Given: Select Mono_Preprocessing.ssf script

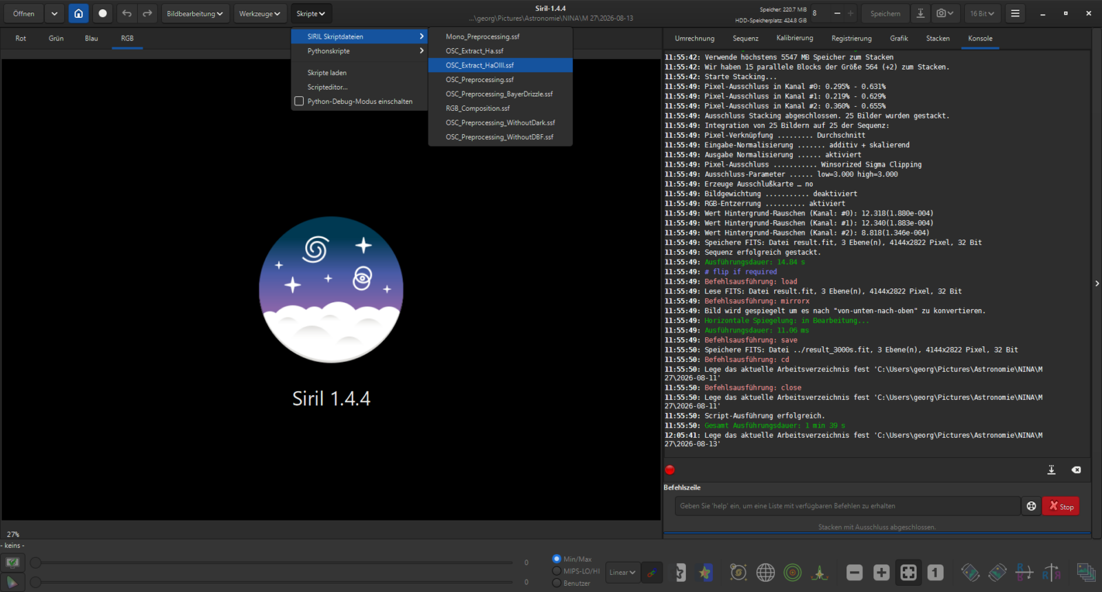Looking at the screenshot, I should tap(500, 36).
